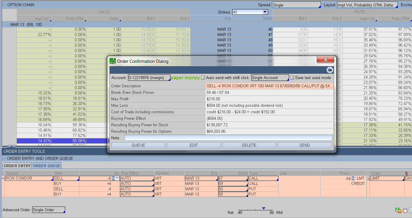Image resolution: width=412 pixels, height=218 pixels.
Task: Click the double-chevron collapse handle below option chain
Action: point(11,147)
